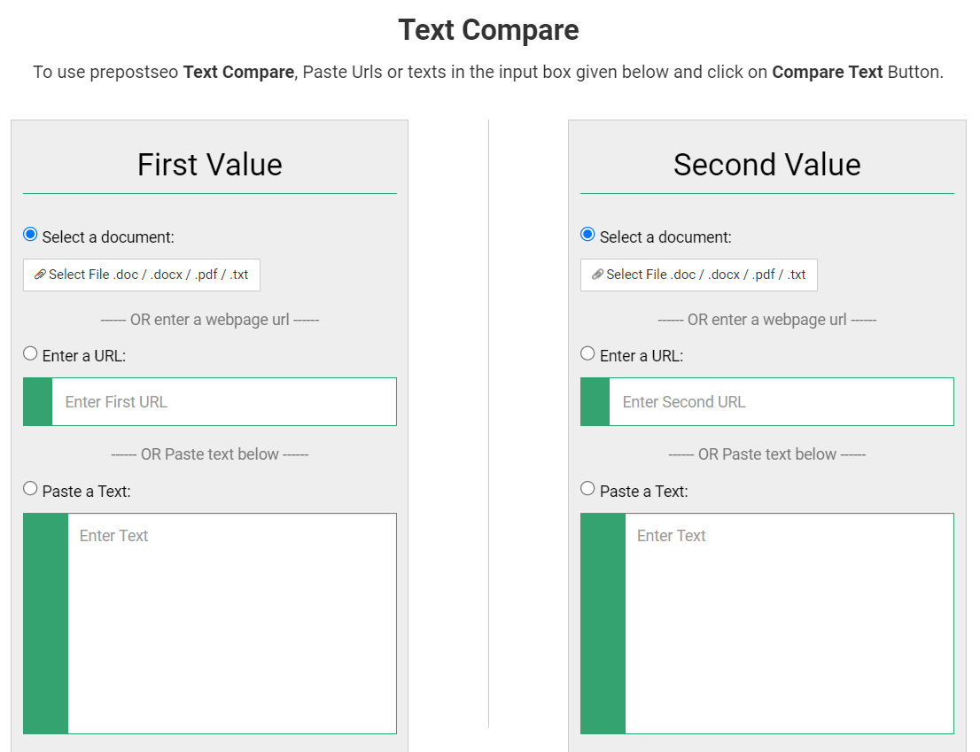Choose 'Enter a URL' radio under First Value

coord(30,353)
